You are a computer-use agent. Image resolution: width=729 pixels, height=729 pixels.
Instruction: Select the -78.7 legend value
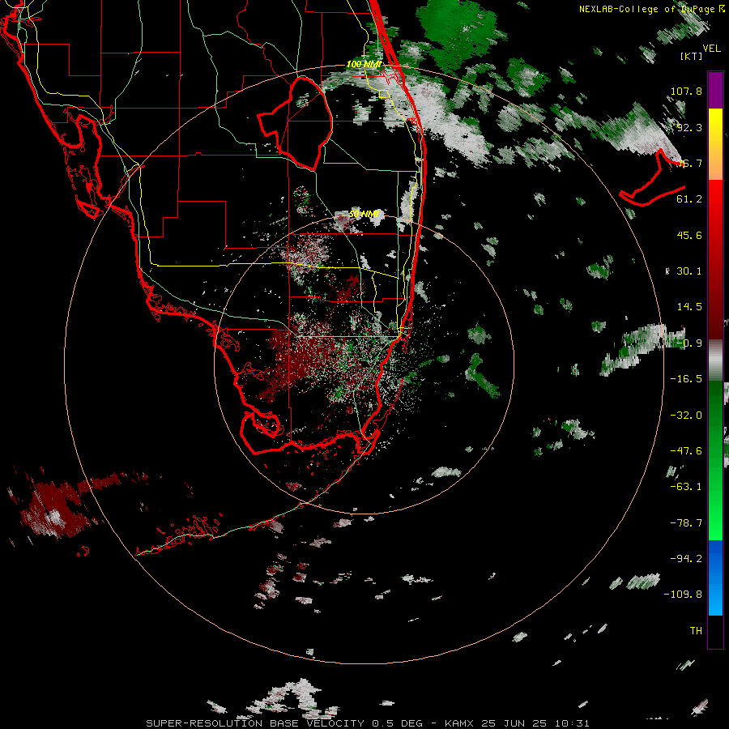click(x=686, y=523)
